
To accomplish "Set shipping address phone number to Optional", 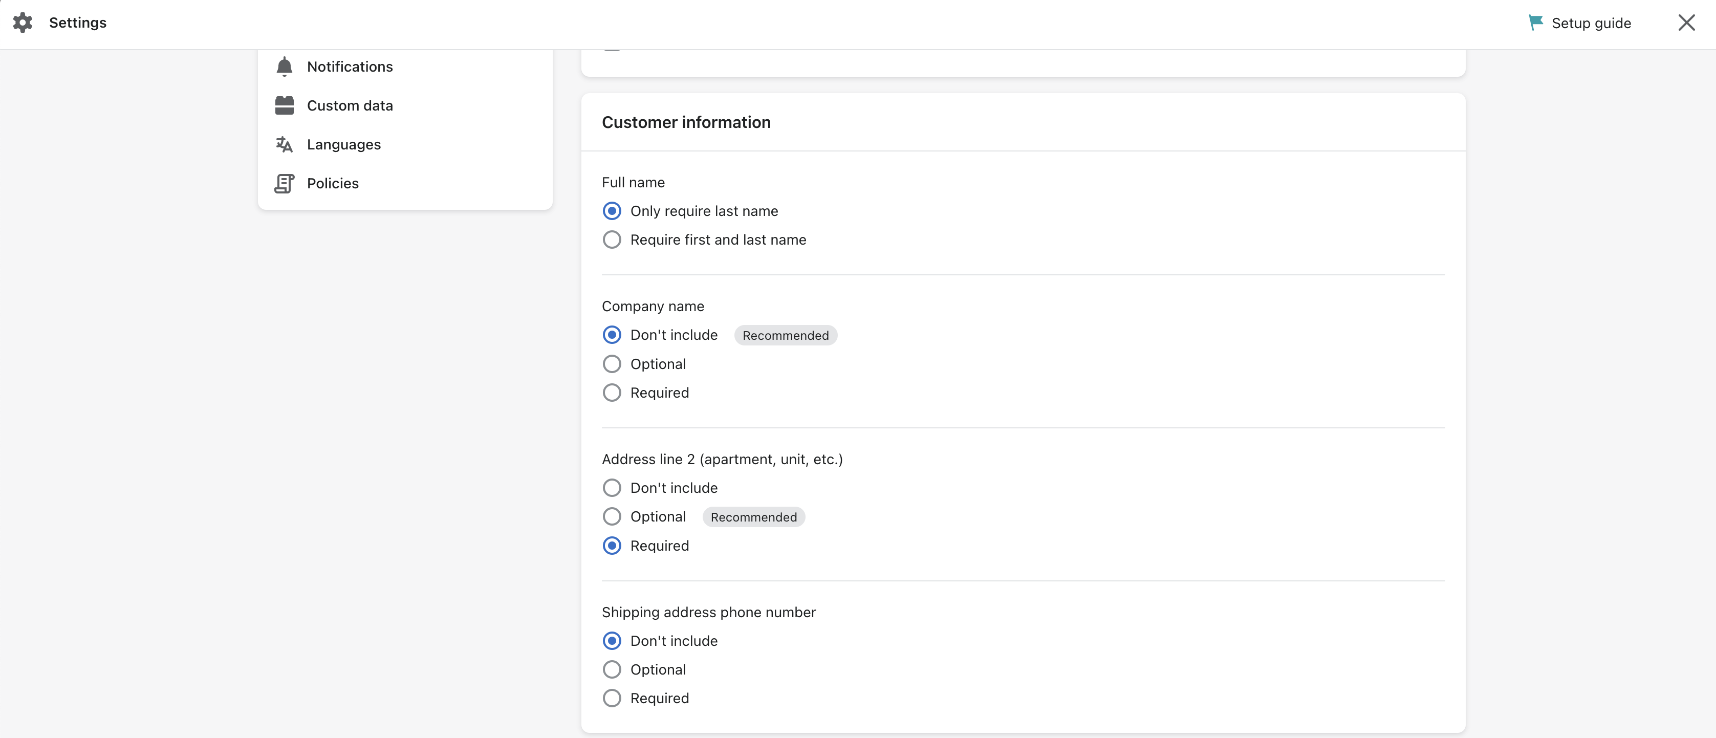I will [612, 669].
